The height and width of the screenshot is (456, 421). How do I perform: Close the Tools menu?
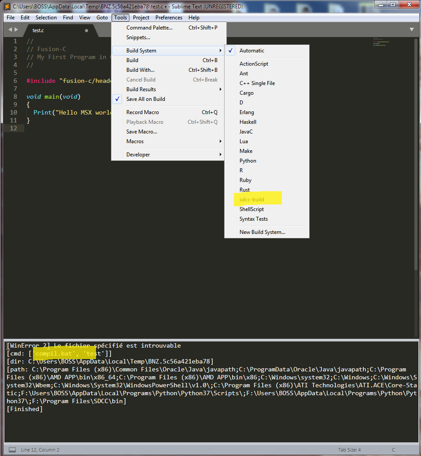click(x=120, y=18)
